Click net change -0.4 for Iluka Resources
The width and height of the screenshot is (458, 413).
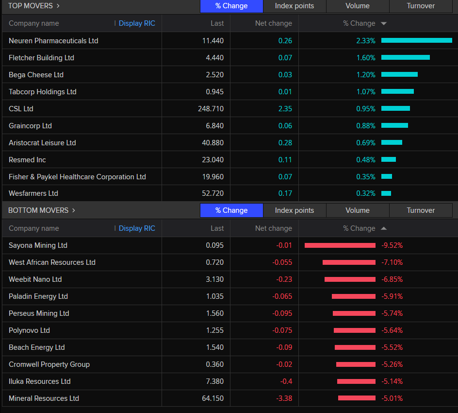pyautogui.click(x=286, y=381)
